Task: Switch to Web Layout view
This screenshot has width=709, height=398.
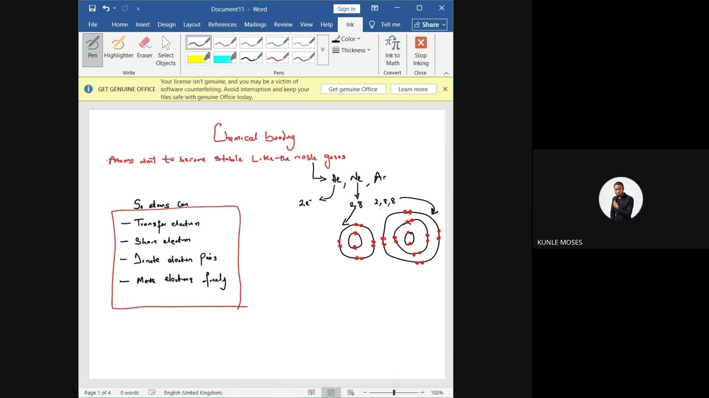Action: coord(351,392)
